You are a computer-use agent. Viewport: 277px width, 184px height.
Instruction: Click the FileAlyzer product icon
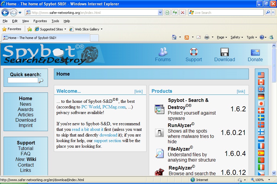tap(160, 153)
